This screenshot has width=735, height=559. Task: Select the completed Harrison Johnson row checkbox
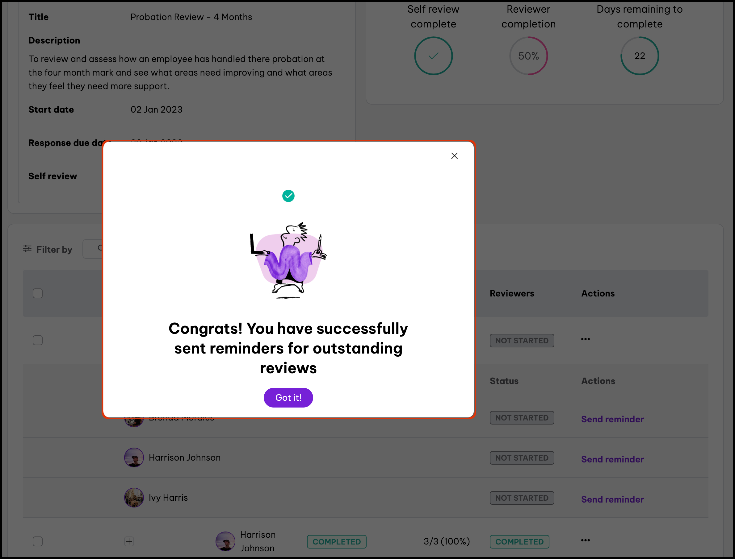(x=38, y=541)
